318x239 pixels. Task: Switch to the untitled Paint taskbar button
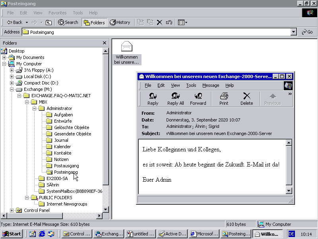(x=140, y=234)
